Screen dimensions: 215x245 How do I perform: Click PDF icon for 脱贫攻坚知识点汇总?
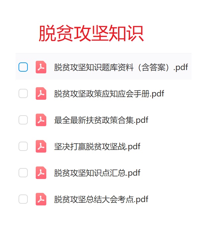click(41, 173)
